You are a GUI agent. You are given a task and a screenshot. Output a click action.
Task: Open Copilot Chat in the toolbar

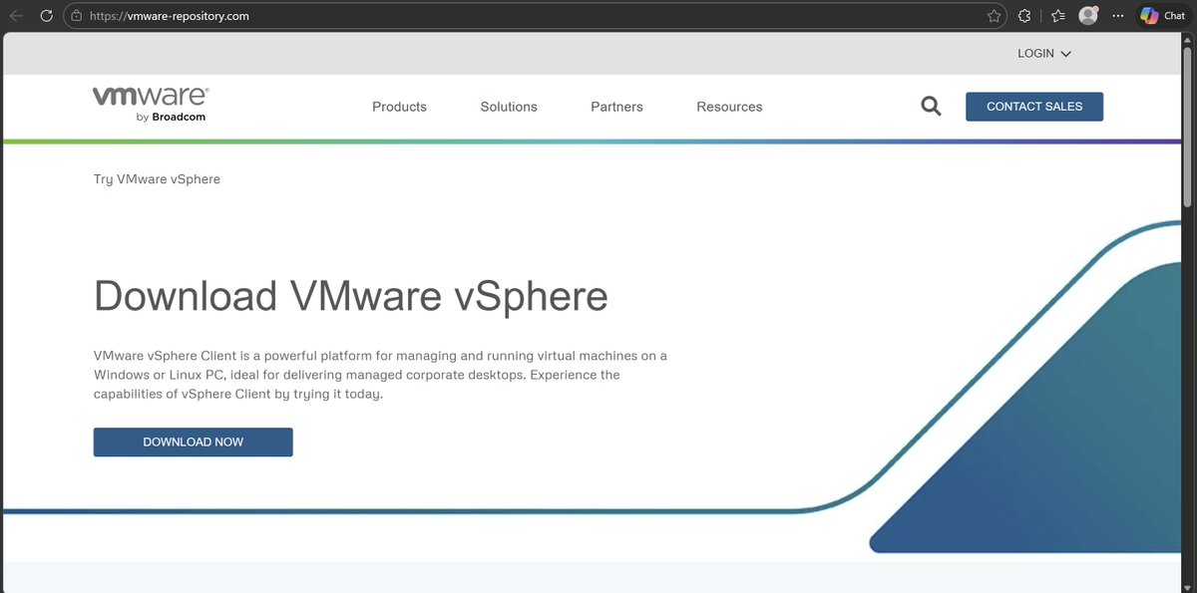click(1163, 16)
